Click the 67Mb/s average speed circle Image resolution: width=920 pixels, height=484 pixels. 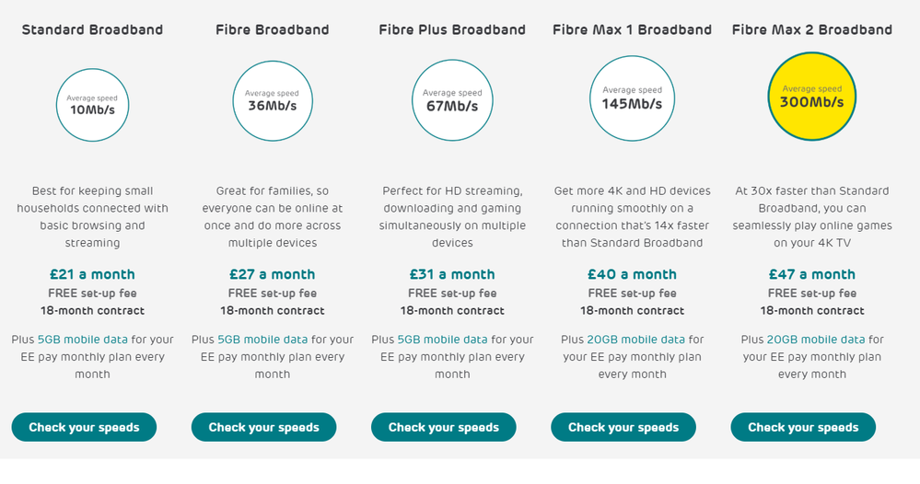[452, 100]
